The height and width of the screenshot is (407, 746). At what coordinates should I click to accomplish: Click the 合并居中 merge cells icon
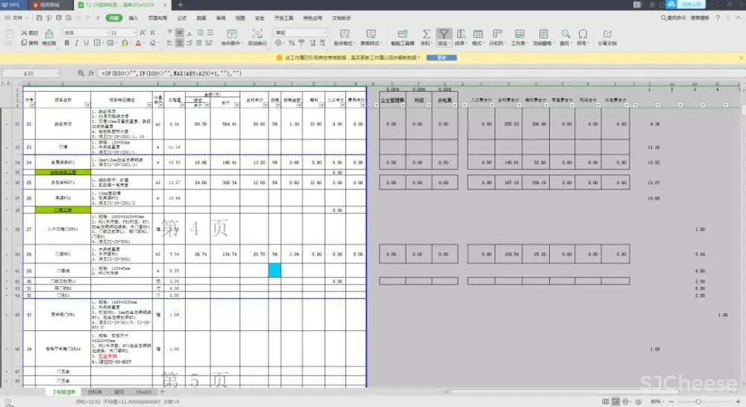(233, 34)
